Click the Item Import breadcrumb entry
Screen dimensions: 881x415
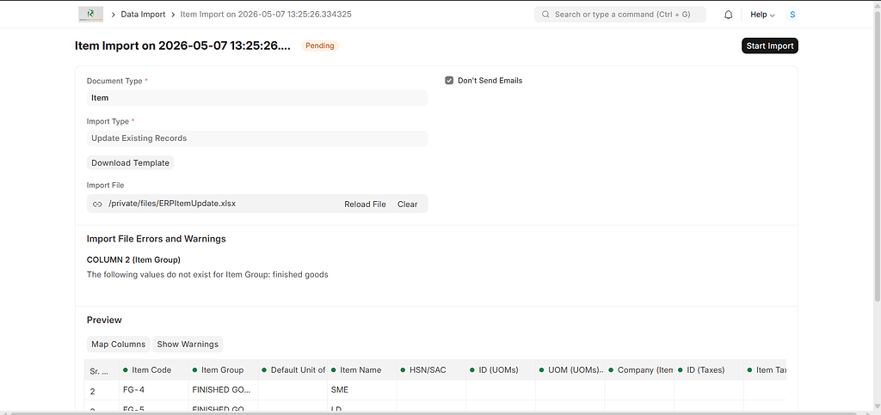tap(266, 15)
